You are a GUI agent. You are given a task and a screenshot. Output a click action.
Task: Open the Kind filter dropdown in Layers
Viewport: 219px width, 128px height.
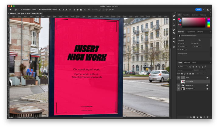click(183, 67)
